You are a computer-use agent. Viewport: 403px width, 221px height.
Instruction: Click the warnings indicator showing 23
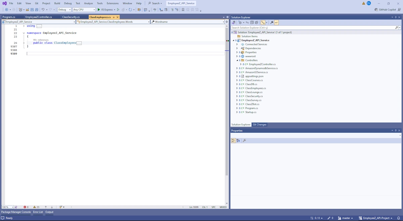(x=36, y=207)
